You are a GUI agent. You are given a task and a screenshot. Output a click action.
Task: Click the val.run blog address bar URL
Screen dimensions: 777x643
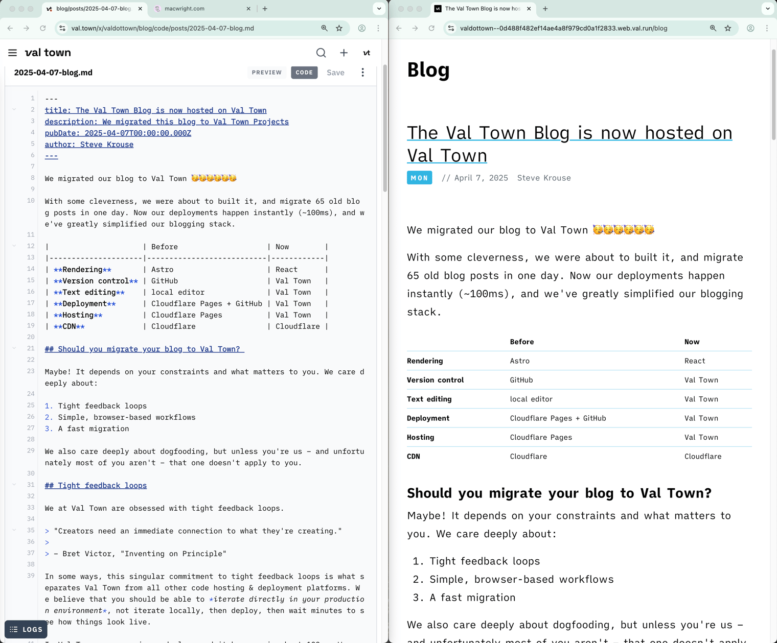564,29
